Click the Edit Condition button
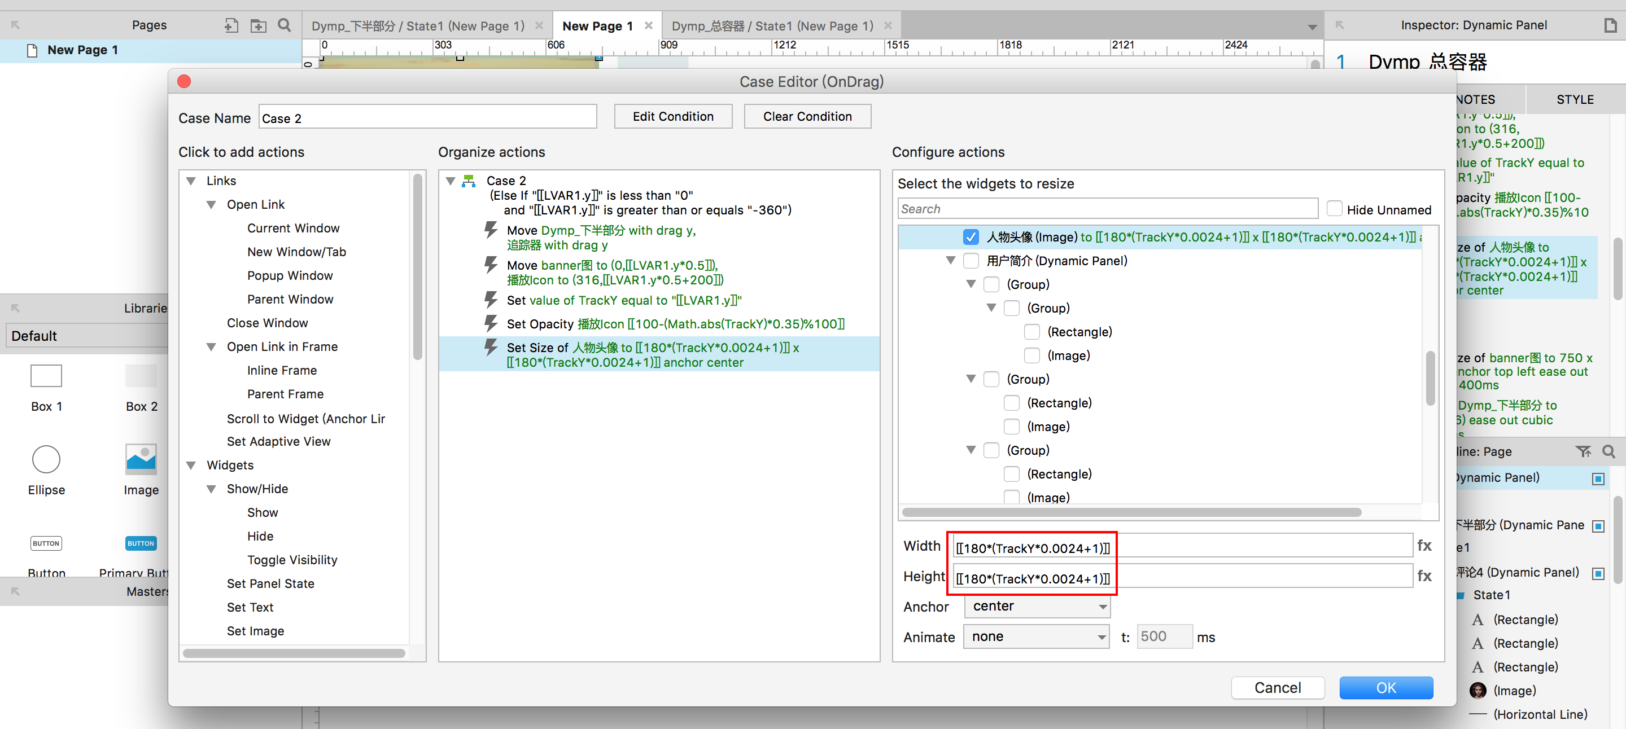 [673, 117]
